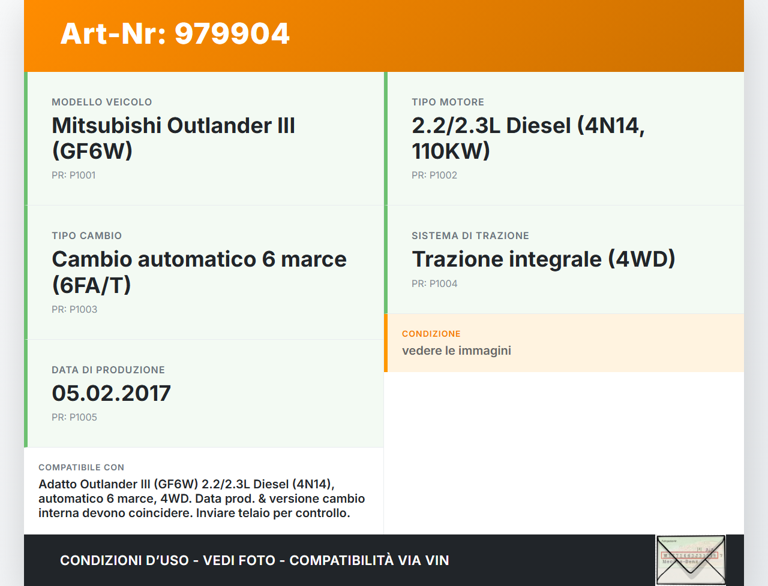This screenshot has height=586, width=768.
Task: Open the COMPATIBILITÀ VIA VIN menu entry
Action: tap(370, 560)
